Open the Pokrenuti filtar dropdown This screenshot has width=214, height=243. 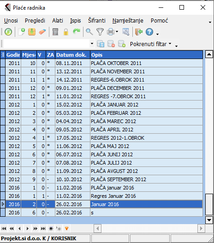pyautogui.click(x=150, y=44)
